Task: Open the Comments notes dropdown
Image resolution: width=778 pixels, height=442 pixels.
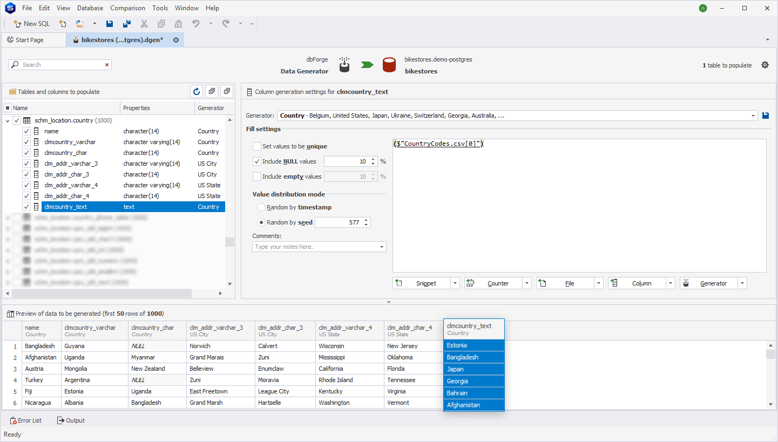Action: 382,247
